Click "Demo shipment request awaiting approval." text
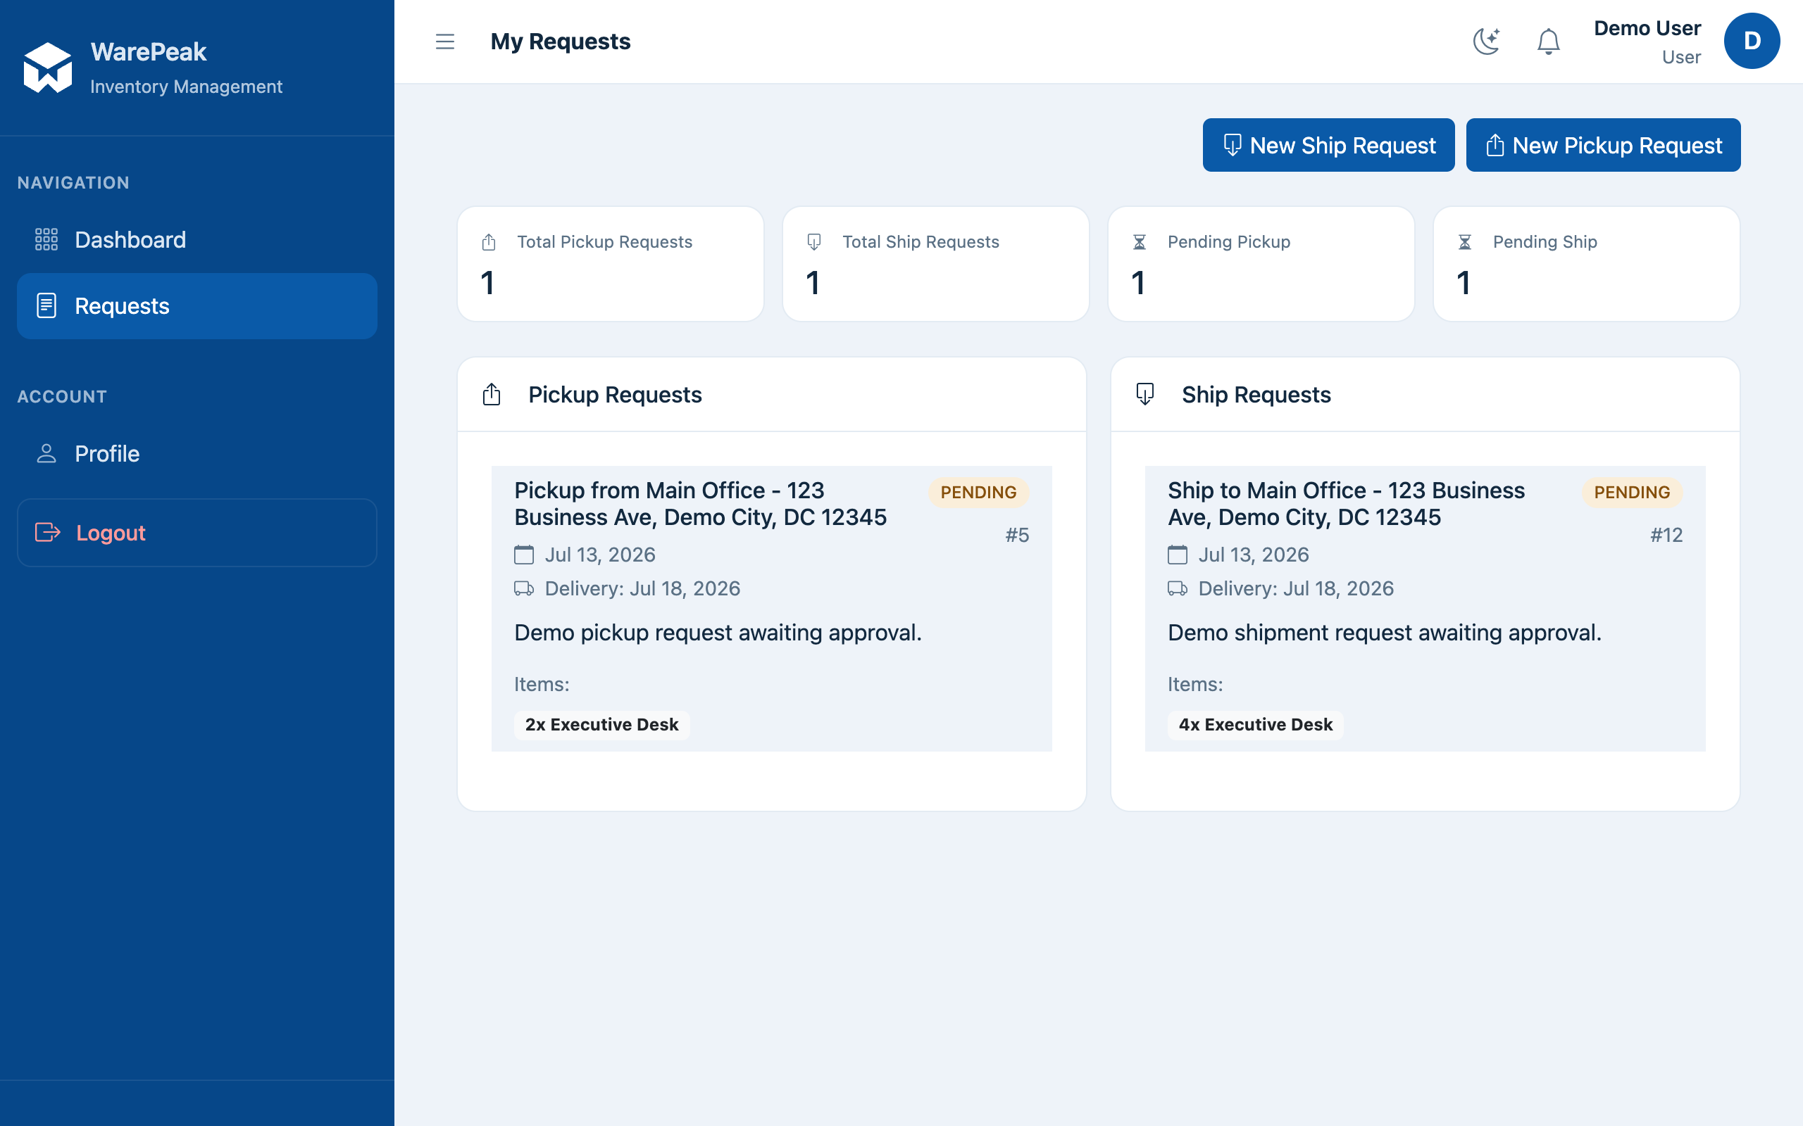This screenshot has width=1803, height=1126. pyautogui.click(x=1384, y=632)
